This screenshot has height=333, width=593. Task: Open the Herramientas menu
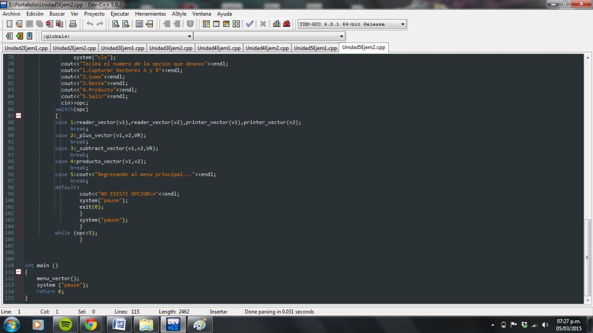tap(150, 14)
